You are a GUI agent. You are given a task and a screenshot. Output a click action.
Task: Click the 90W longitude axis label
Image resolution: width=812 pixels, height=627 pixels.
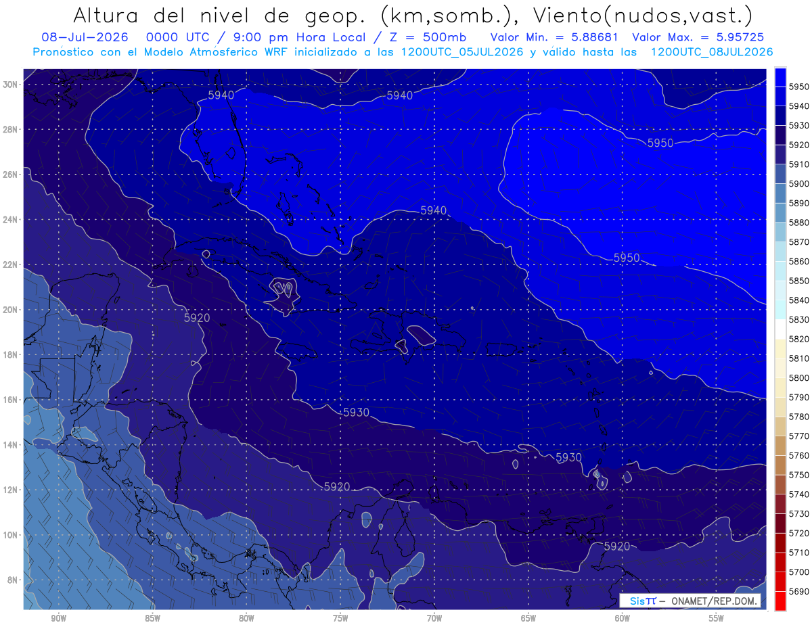click(x=58, y=619)
